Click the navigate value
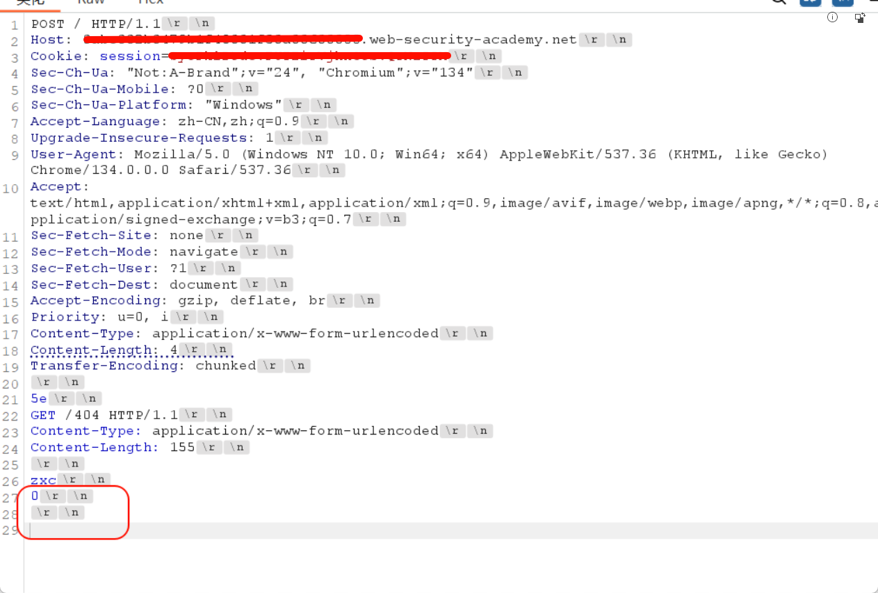Viewport: 878px width, 593px height. 204,252
